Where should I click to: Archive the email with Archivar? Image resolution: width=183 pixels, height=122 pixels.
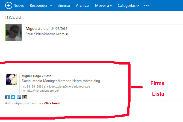[x=83, y=6]
